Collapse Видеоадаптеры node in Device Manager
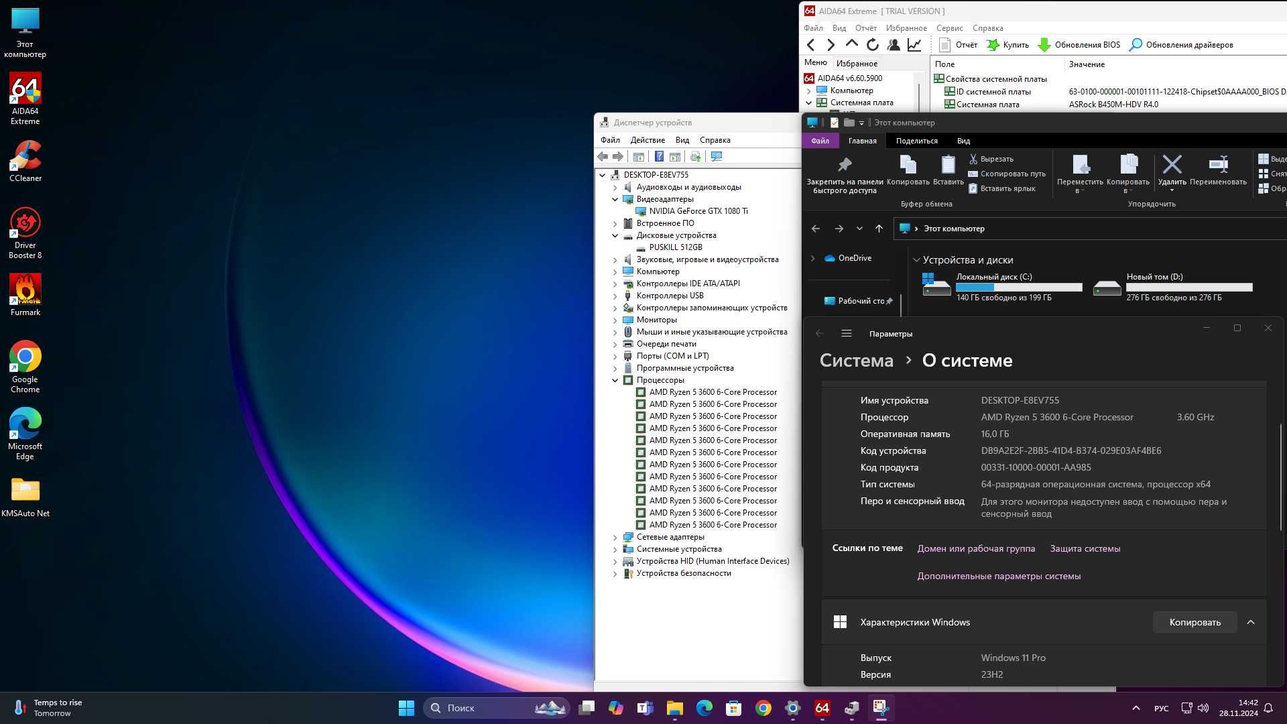This screenshot has height=724, width=1287. click(615, 199)
